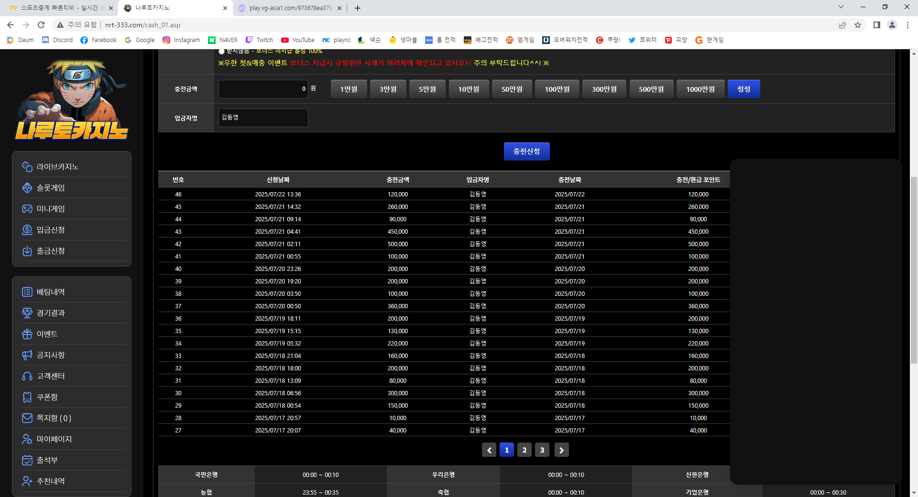The width and height of the screenshot is (918, 497).
Task: Go back with browser back arrow
Action: coord(11,25)
